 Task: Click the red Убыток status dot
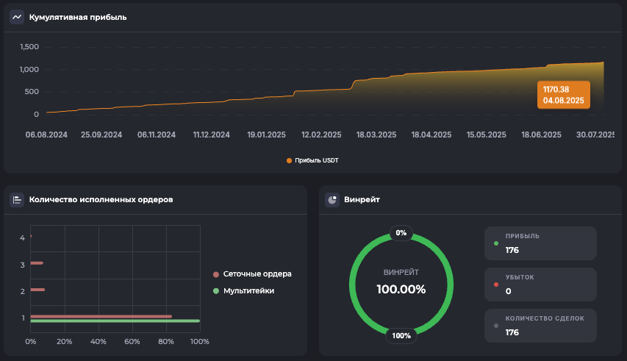496,285
